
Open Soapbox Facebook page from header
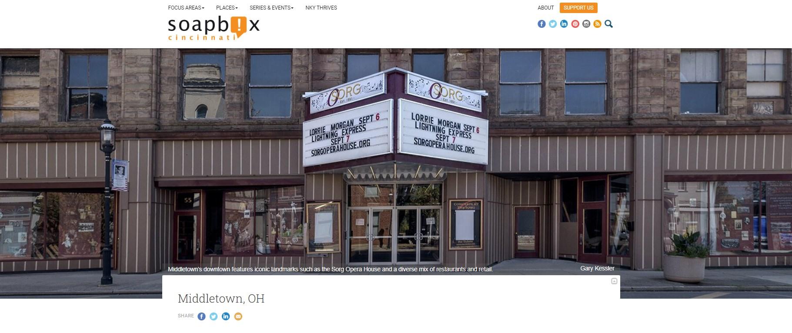click(x=541, y=24)
